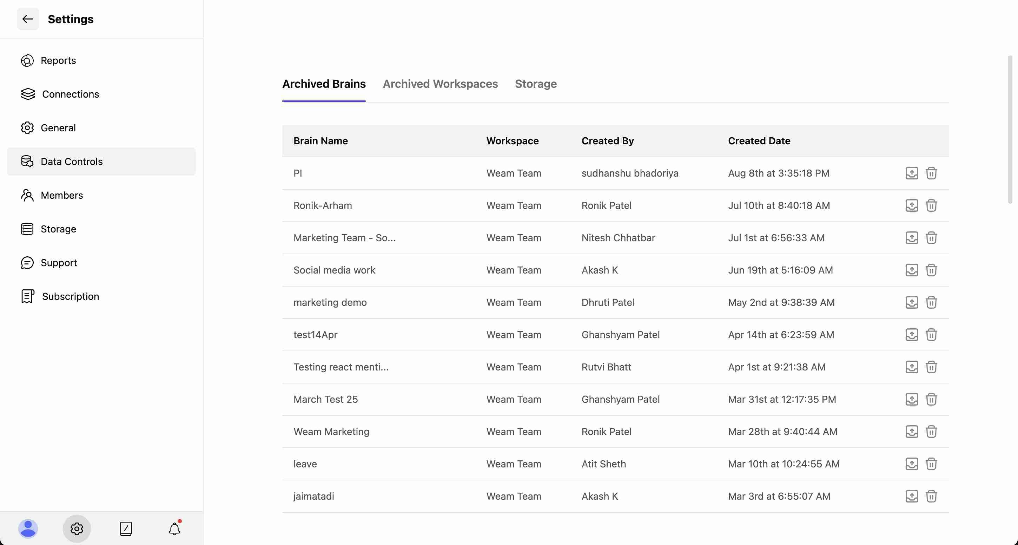The height and width of the screenshot is (545, 1018).
Task: Restore the Ronik-Arham brain
Action: coord(912,205)
